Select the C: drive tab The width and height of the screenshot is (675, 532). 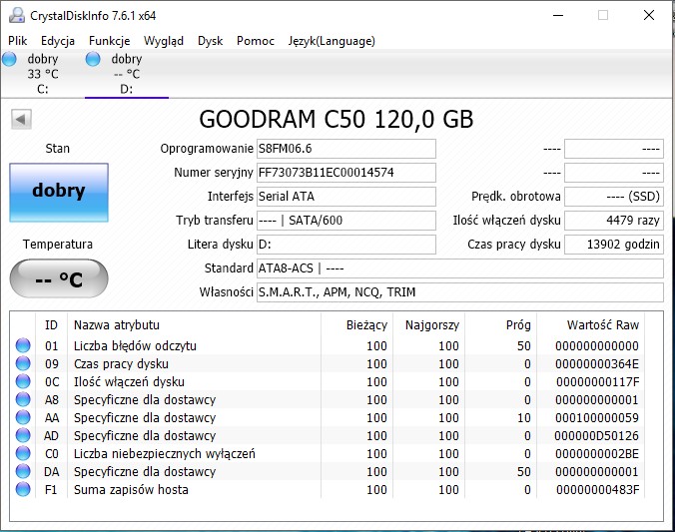pyautogui.click(x=42, y=74)
